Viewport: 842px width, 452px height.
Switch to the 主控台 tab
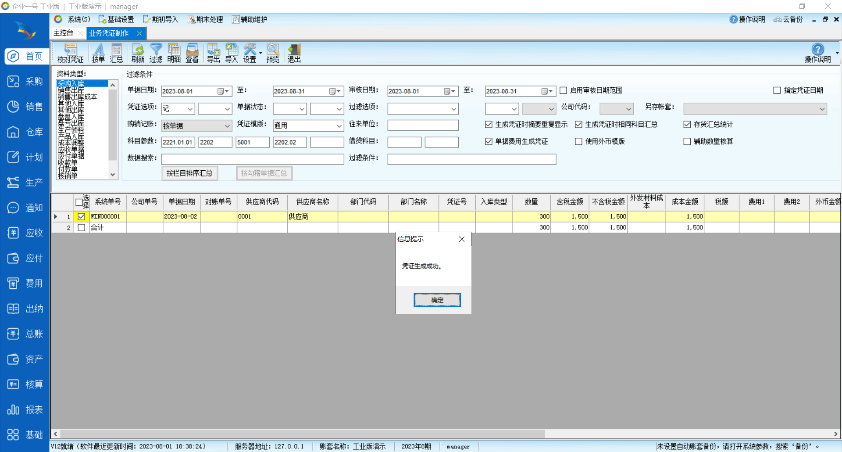pyautogui.click(x=64, y=33)
